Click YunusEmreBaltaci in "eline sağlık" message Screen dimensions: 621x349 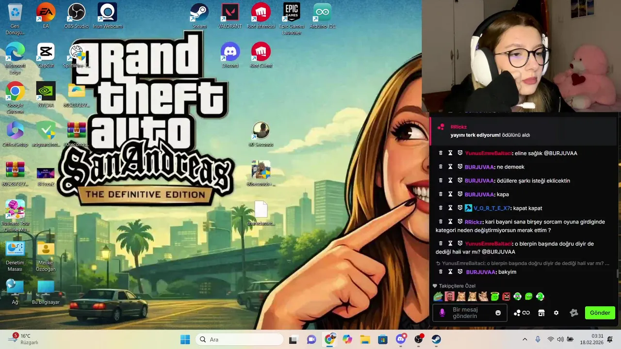click(x=488, y=153)
